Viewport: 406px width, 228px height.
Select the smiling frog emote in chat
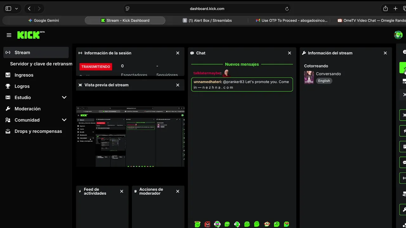[x=247, y=224]
